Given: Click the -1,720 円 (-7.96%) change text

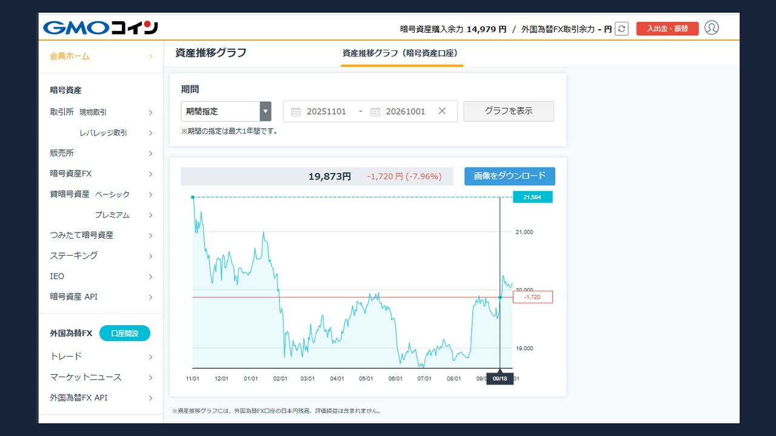Looking at the screenshot, I should click(x=404, y=177).
